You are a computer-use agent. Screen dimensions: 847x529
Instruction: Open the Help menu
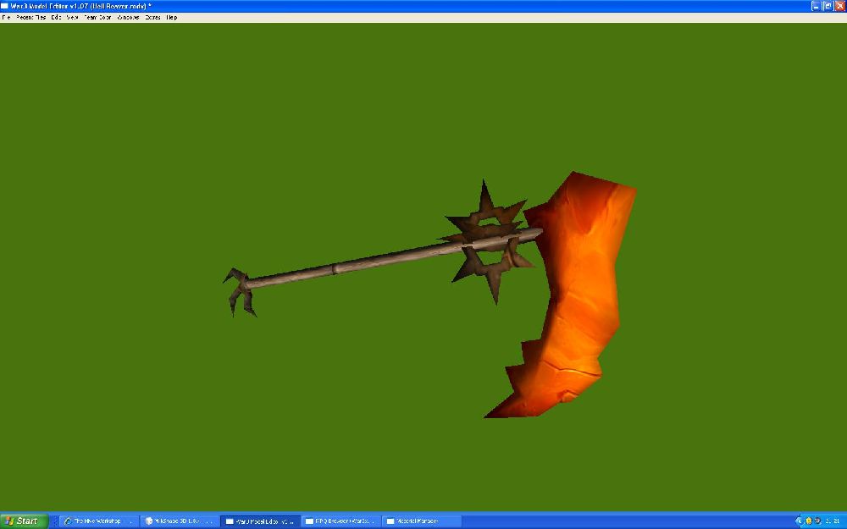172,17
